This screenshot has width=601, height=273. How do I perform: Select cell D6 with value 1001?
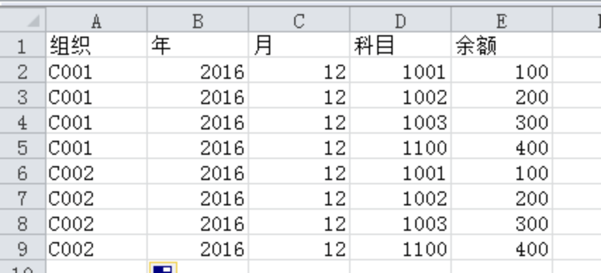coord(400,172)
